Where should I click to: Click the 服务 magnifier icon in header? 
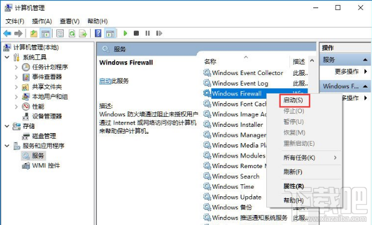(x=106, y=49)
